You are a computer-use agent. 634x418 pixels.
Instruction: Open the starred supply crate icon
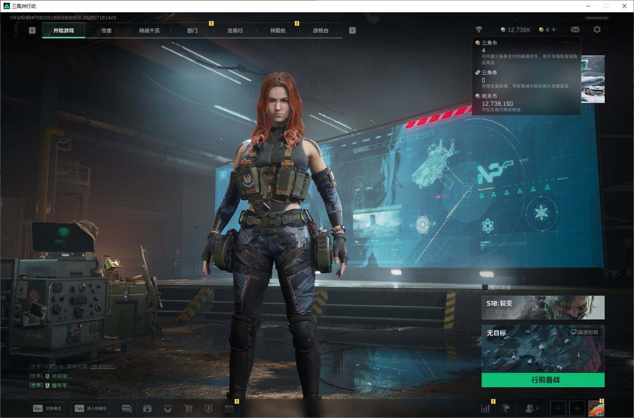(x=147, y=408)
